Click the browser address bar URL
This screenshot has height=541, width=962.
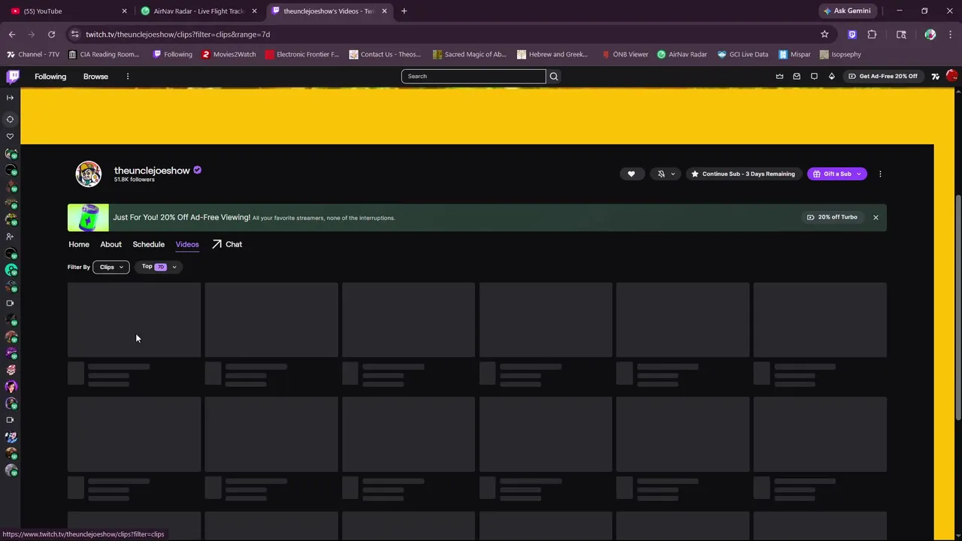177,35
